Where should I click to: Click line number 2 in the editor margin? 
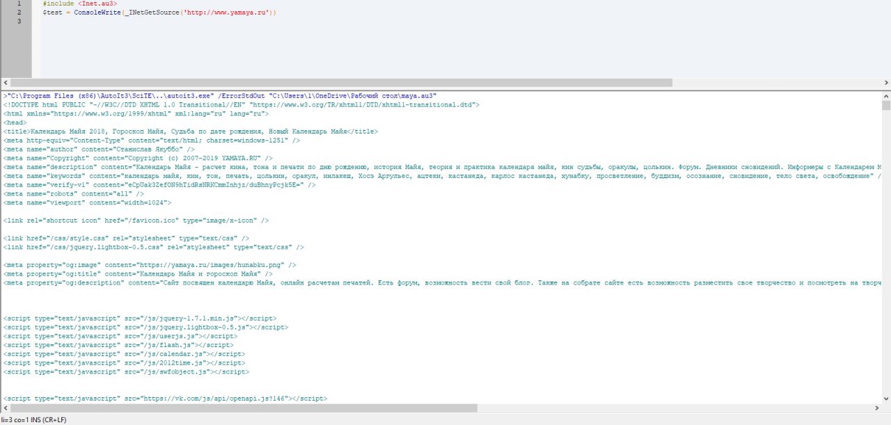19,13
